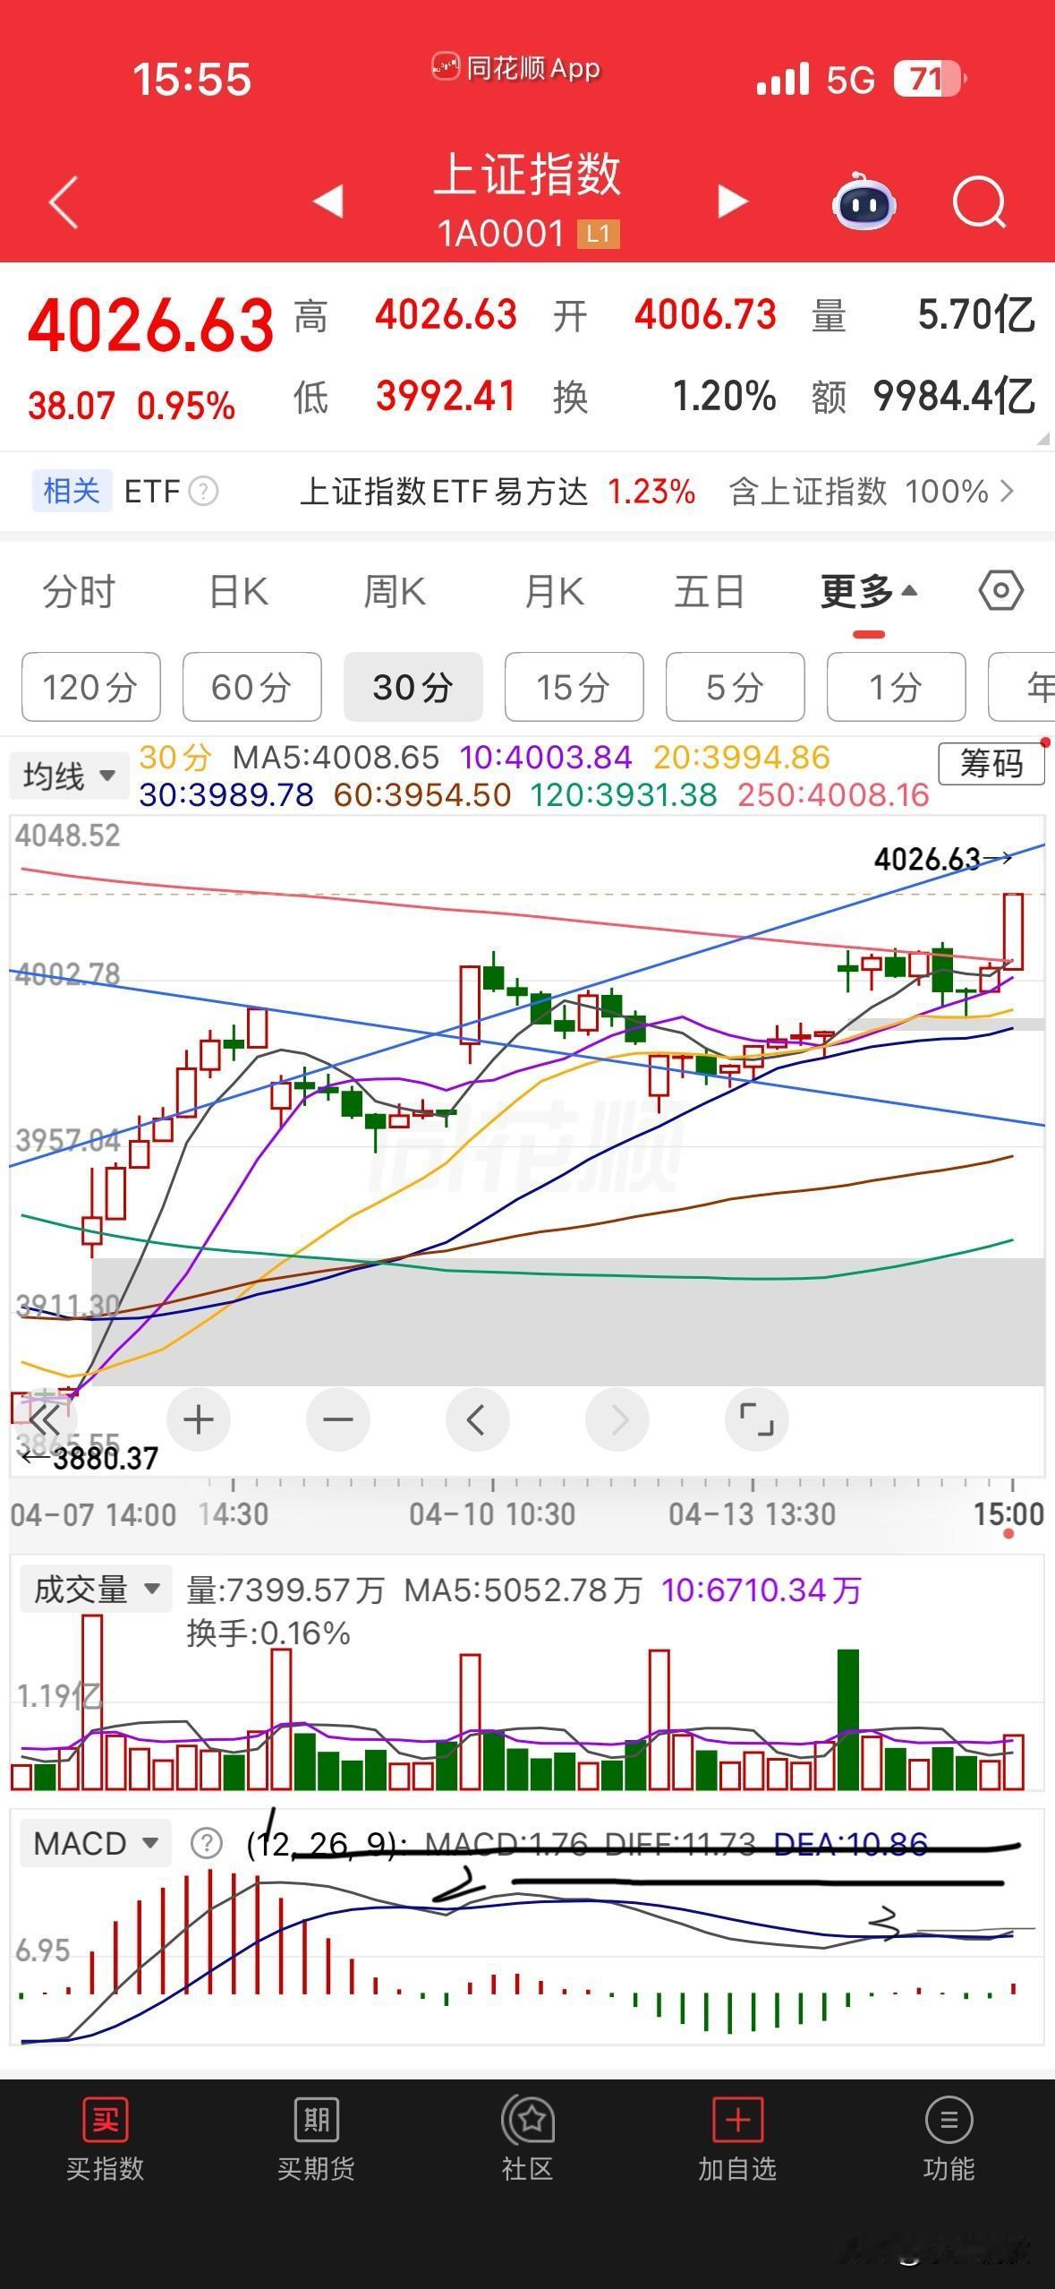Switch to 五日 tab
This screenshot has width=1055, height=2289.
pyautogui.click(x=710, y=592)
